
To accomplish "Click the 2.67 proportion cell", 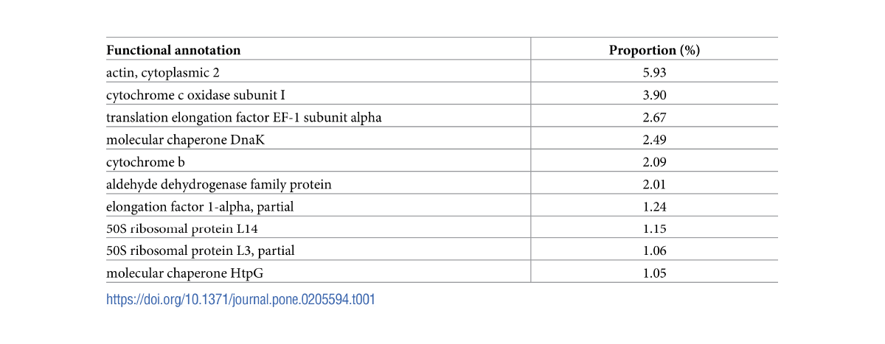I will pos(654,117).
